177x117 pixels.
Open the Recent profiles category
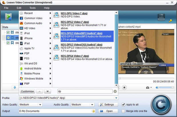(x=29, y=13)
